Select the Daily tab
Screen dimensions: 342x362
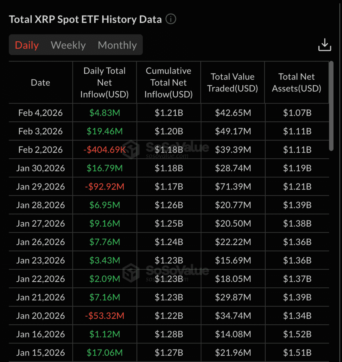tap(27, 45)
